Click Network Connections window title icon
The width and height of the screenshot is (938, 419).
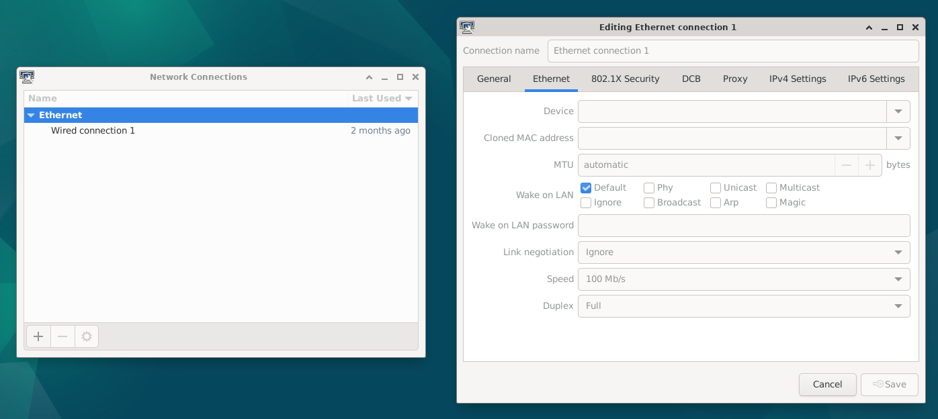click(27, 77)
